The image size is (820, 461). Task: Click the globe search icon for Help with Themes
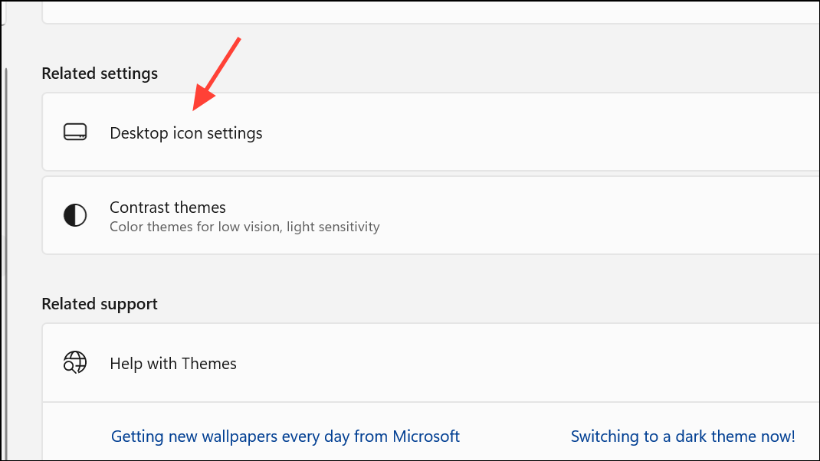(x=75, y=363)
